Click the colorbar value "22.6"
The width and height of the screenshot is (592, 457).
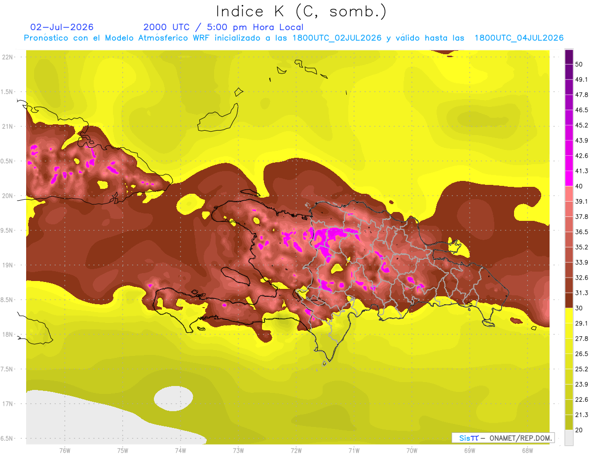coord(582,399)
